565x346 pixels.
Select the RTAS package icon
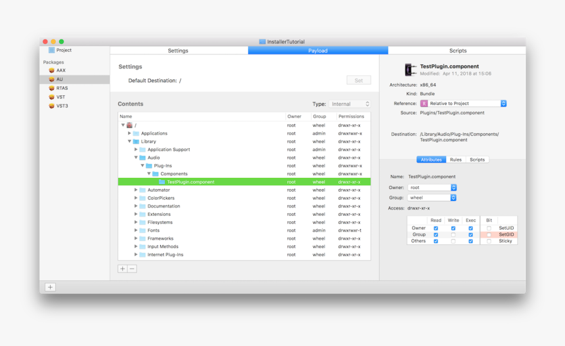(51, 88)
